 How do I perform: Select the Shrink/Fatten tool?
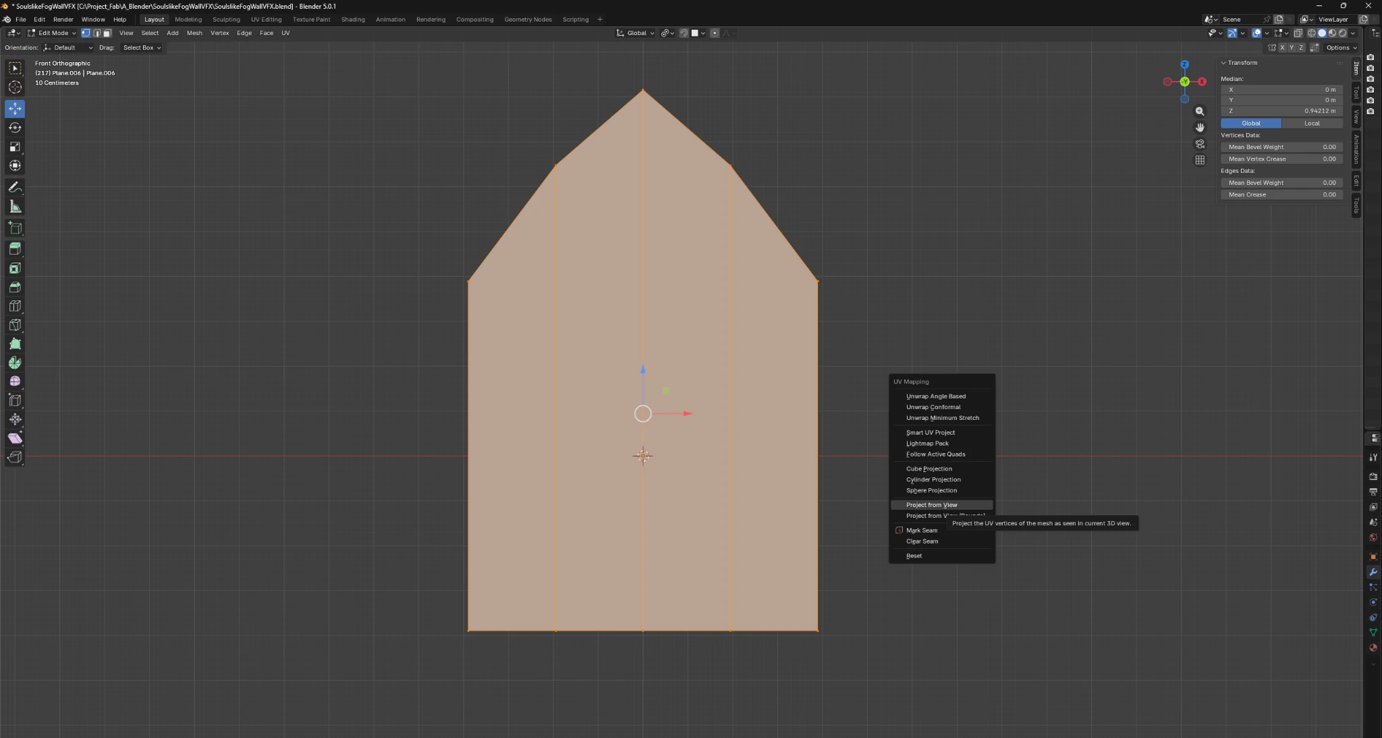15,419
